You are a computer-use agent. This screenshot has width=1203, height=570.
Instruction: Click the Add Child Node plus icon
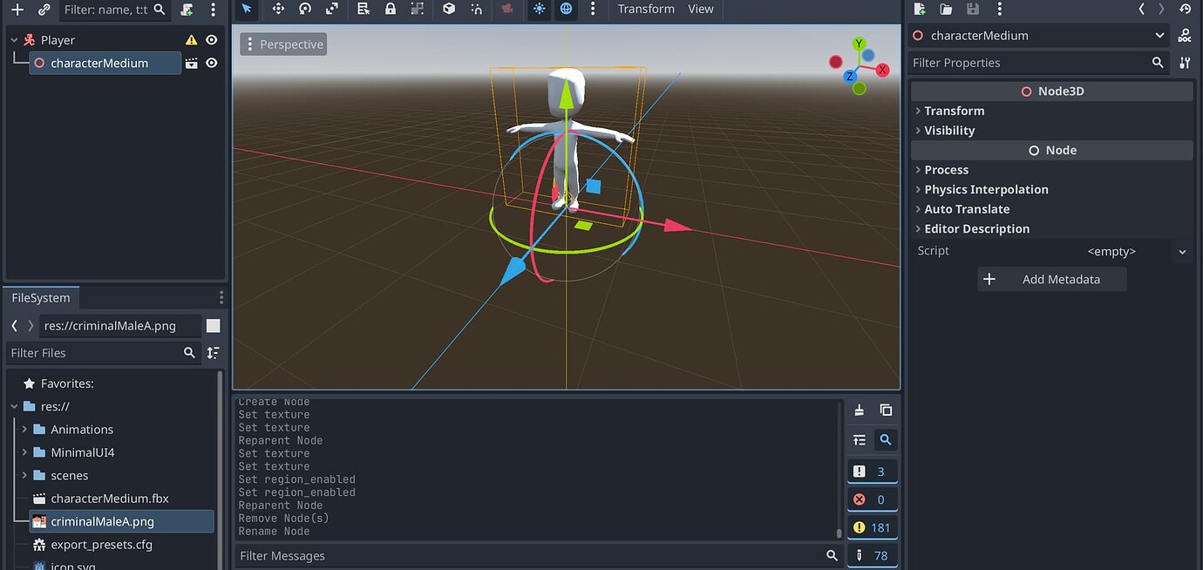tap(17, 10)
